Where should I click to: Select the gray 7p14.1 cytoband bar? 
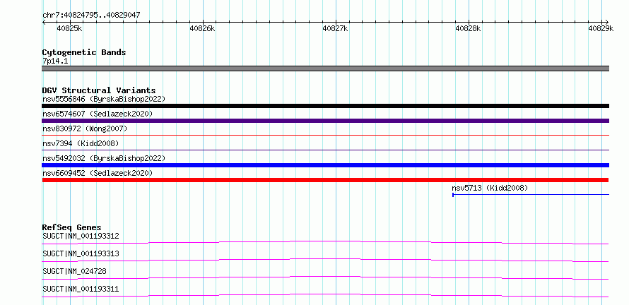coord(325,68)
